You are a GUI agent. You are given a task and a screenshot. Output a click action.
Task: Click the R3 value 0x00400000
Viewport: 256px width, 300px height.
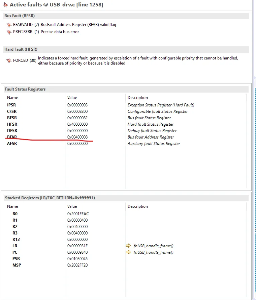click(x=77, y=233)
